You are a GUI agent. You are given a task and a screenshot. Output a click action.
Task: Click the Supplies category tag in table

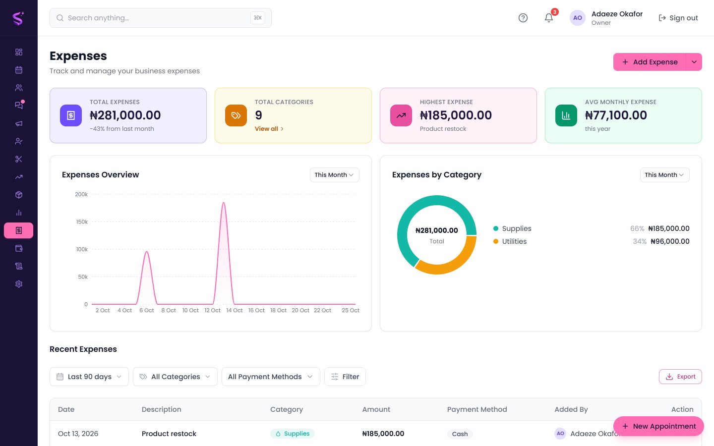click(x=293, y=434)
